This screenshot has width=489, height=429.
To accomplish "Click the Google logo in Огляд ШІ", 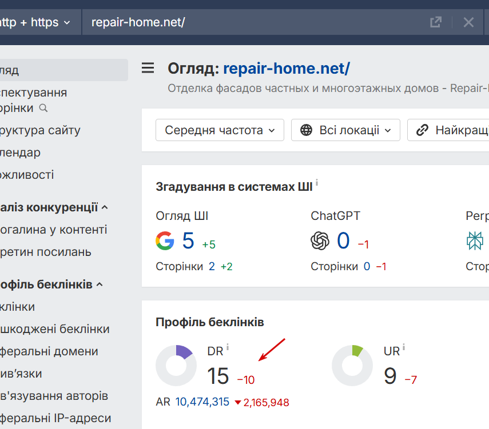I will (x=165, y=240).
